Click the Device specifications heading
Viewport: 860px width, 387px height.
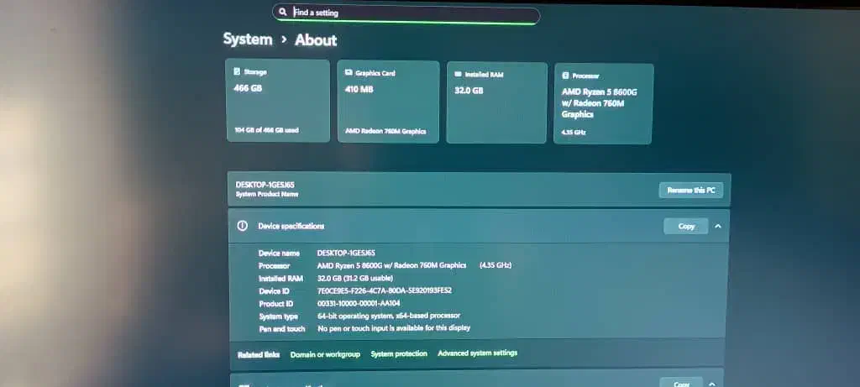291,226
